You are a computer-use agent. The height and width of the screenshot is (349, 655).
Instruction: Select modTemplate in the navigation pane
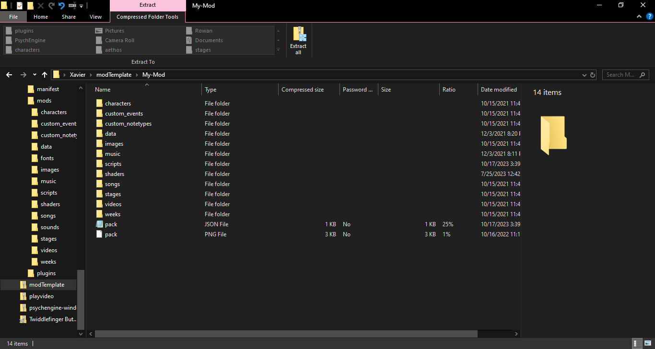[x=47, y=284]
